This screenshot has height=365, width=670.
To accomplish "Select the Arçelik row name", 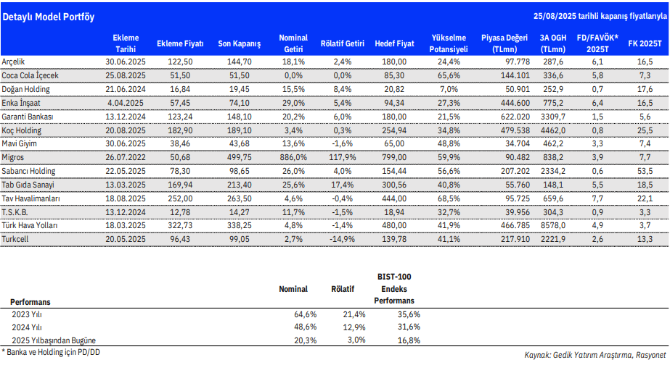I will [15, 62].
